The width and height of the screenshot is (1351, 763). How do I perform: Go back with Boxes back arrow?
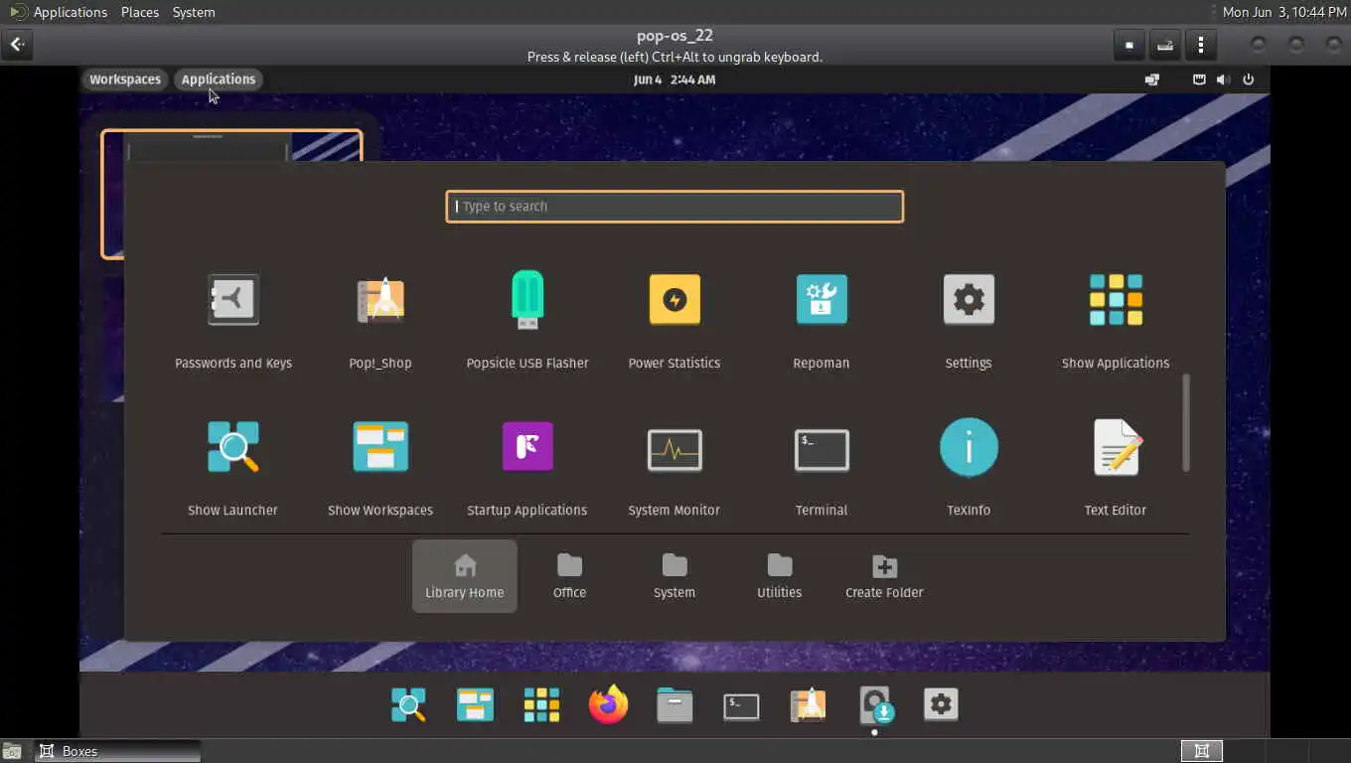click(17, 45)
